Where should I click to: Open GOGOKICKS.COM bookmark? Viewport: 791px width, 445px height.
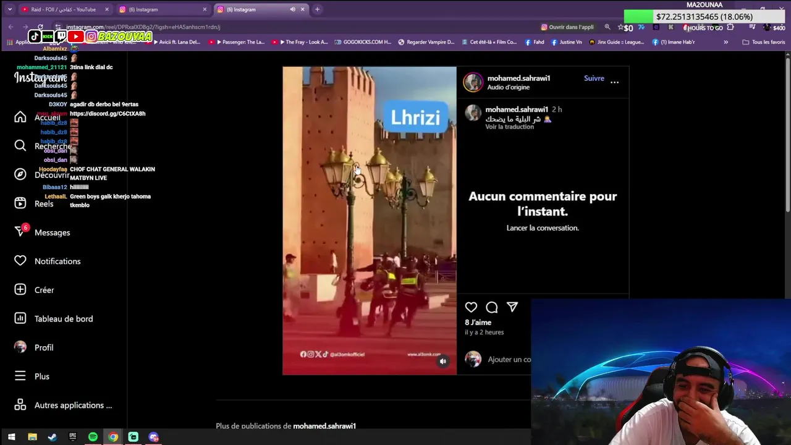(363, 42)
